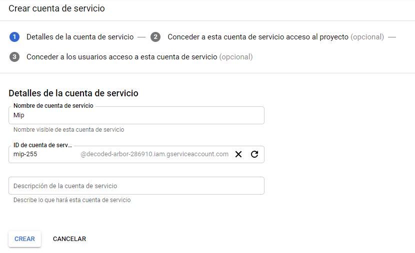The width and height of the screenshot is (415, 253).
Task: Regenerate the service account ID with refresh icon
Action: 254,154
